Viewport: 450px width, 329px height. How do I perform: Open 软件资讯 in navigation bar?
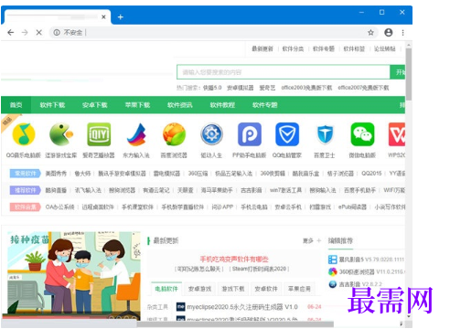click(180, 105)
